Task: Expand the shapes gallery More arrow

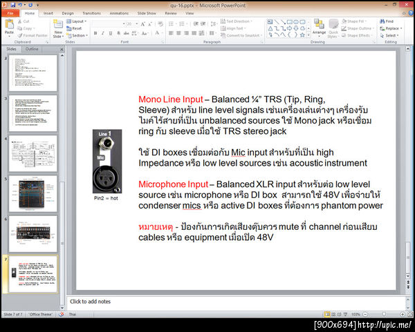Action: [x=308, y=35]
